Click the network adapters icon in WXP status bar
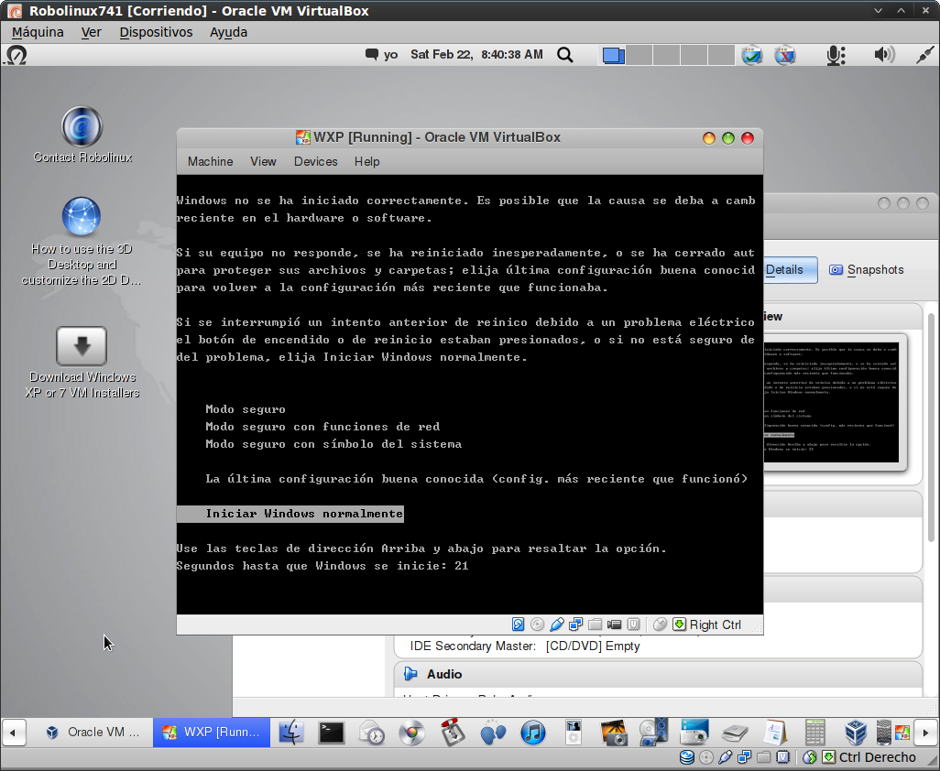The height and width of the screenshot is (771, 940). click(575, 624)
